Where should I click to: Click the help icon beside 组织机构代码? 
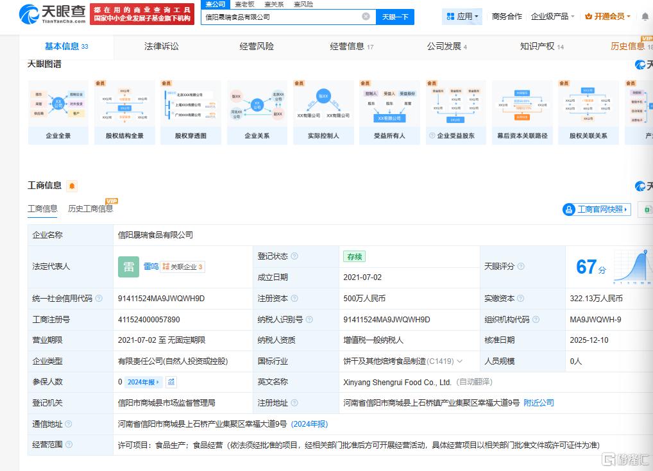(x=536, y=320)
